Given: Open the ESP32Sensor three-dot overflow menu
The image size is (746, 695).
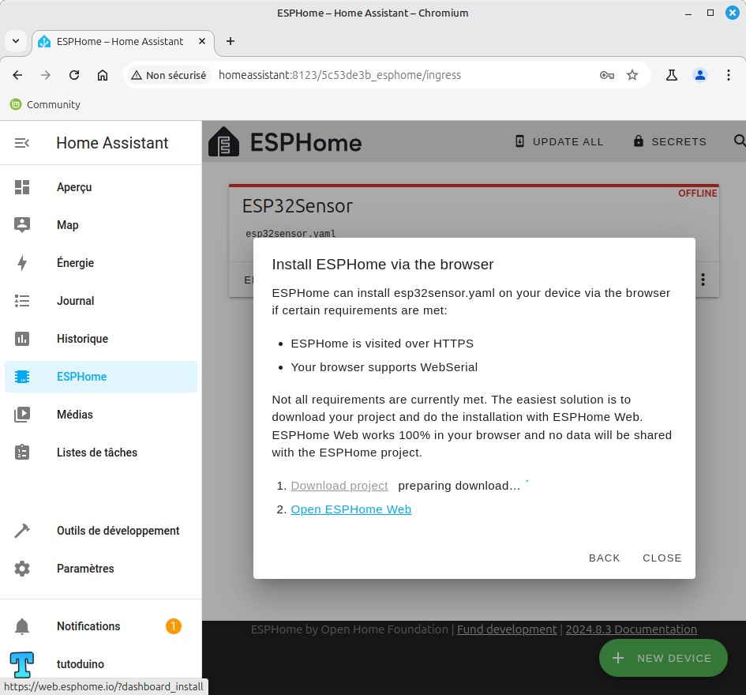Looking at the screenshot, I should point(703,280).
